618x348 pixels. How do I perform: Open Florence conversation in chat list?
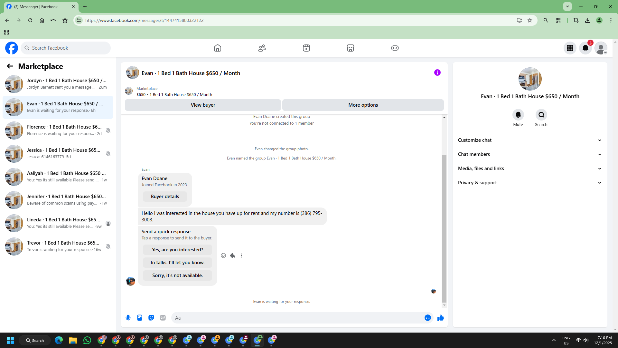click(58, 130)
